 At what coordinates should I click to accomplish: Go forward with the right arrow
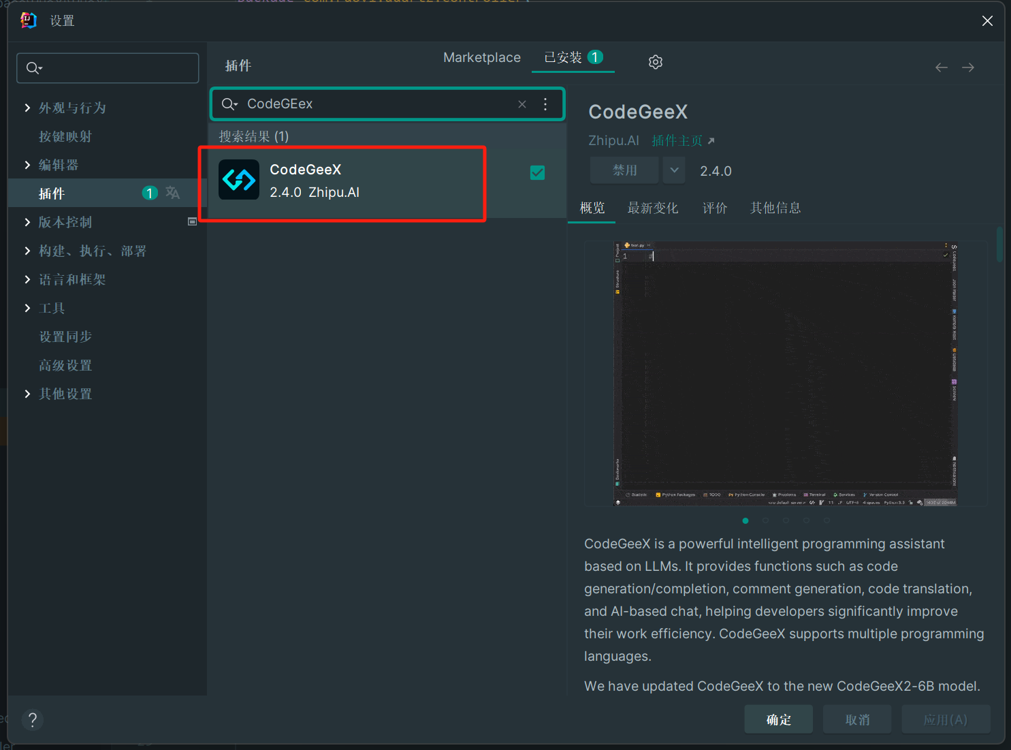(968, 67)
